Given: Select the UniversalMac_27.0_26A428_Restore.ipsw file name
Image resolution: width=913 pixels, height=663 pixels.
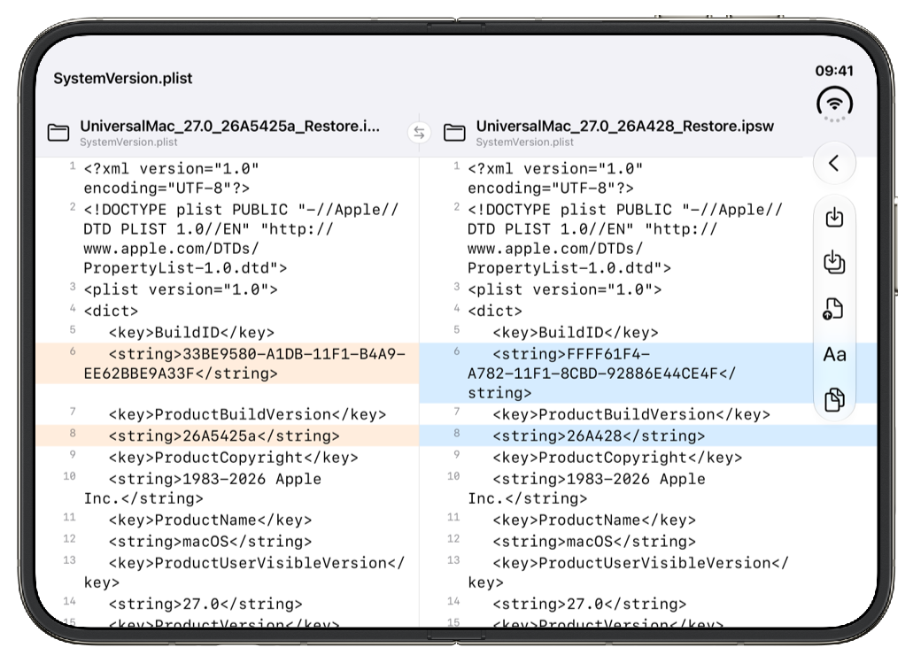Looking at the screenshot, I should pos(625,127).
